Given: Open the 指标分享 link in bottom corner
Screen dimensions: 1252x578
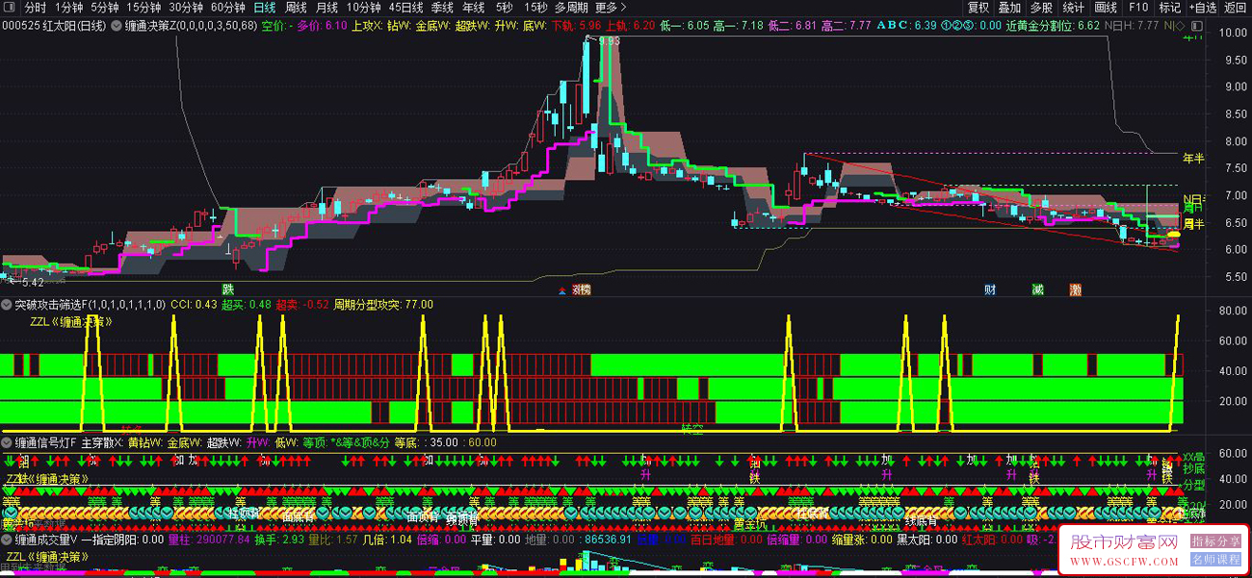Looking at the screenshot, I should click(1215, 541).
